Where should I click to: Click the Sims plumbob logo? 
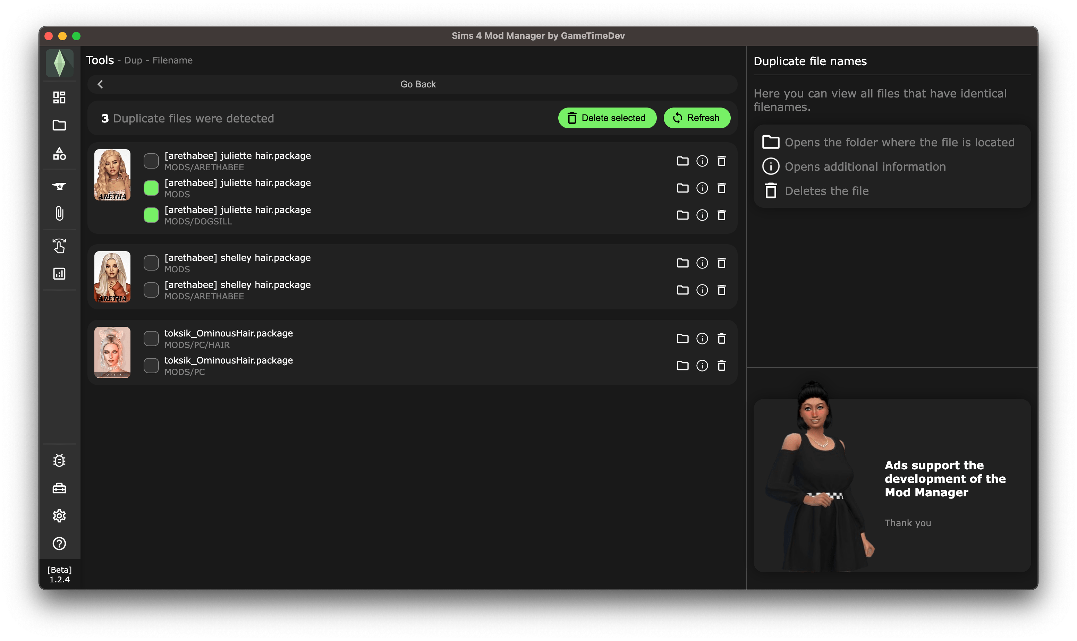(x=60, y=63)
